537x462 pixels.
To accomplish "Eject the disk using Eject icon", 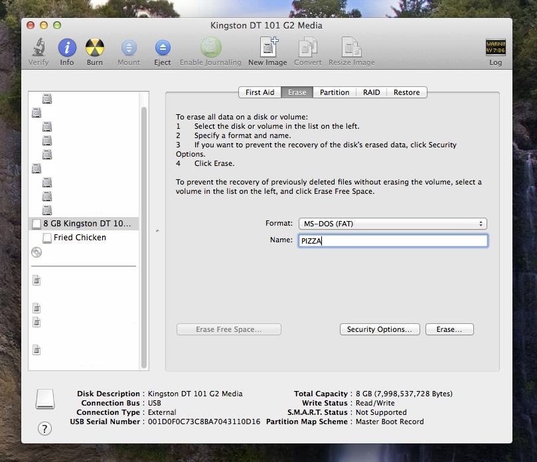I will [163, 48].
